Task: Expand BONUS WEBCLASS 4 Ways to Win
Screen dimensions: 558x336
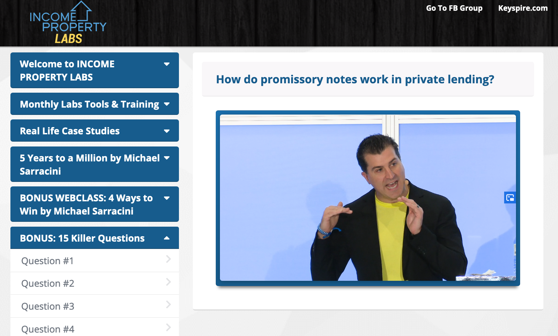Action: 95,204
